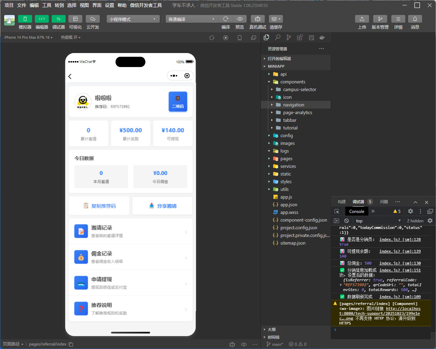Open the 工具 menu
Screen dimensions: 436x349
click(46, 5)
